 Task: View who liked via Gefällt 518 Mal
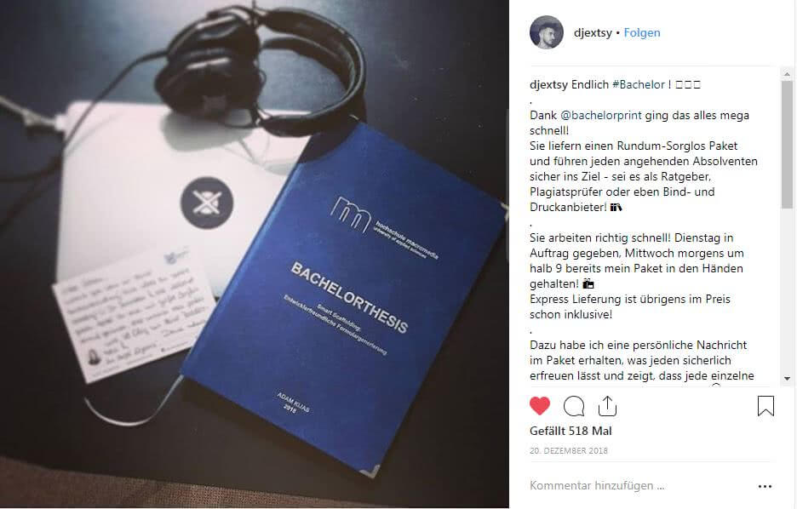tap(571, 431)
